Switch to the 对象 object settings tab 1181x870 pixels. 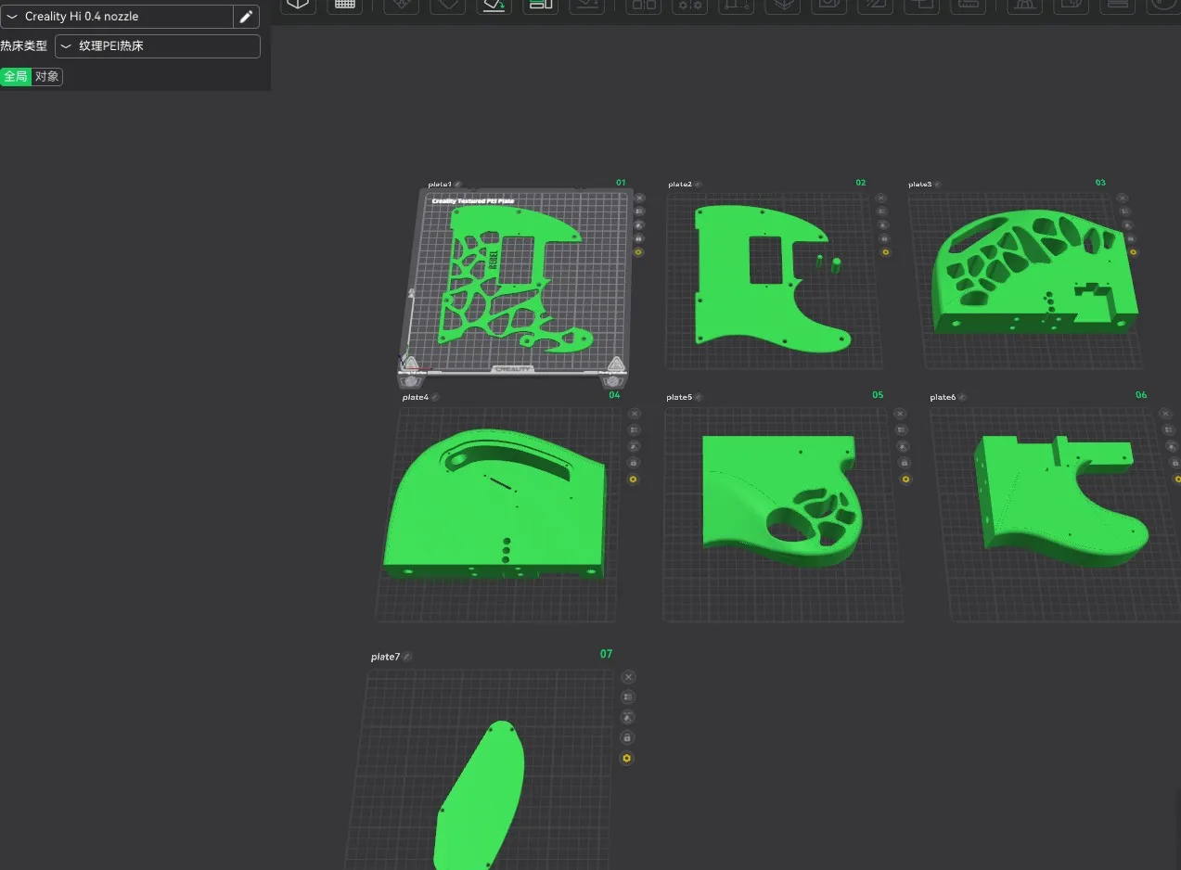point(47,77)
